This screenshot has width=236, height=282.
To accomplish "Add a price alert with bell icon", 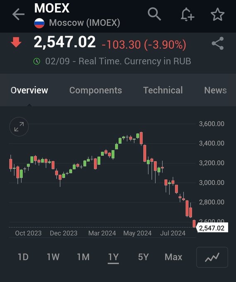I will tap(187, 14).
